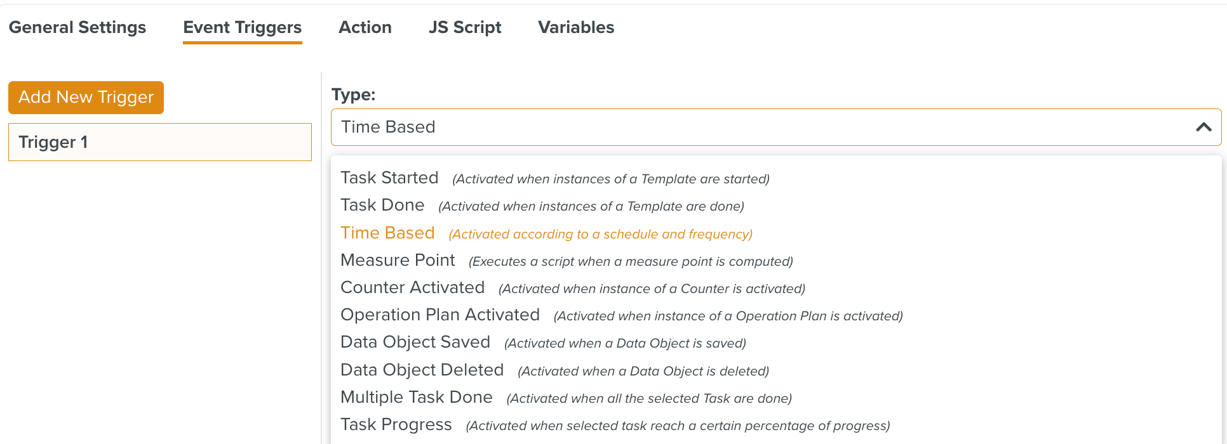Select Operation Plan Activated option
Image resolution: width=1227 pixels, height=444 pixels.
[439, 315]
